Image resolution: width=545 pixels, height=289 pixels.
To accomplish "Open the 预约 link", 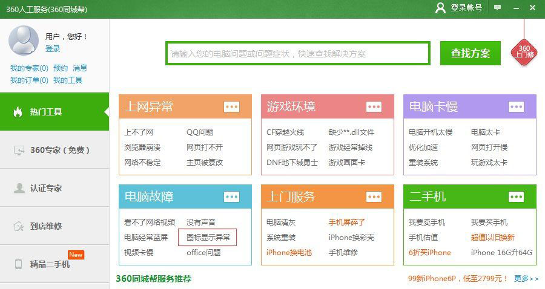I will [61, 68].
